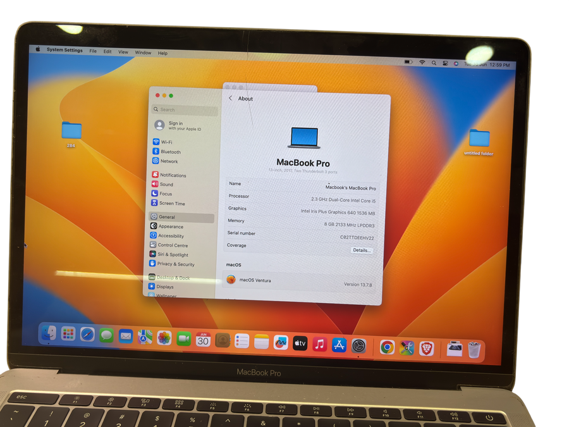This screenshot has height=427, width=569.
Task: Launch Apple TV from the Dock
Action: pos(300,343)
